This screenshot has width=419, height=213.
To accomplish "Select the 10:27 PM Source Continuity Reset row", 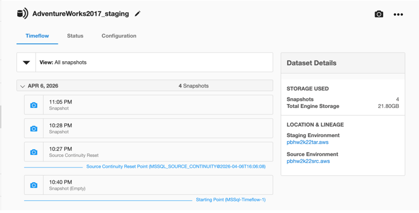I will tap(149, 152).
